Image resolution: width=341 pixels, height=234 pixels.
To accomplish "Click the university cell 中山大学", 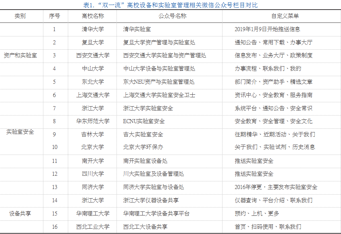I will pyautogui.click(x=93, y=69).
